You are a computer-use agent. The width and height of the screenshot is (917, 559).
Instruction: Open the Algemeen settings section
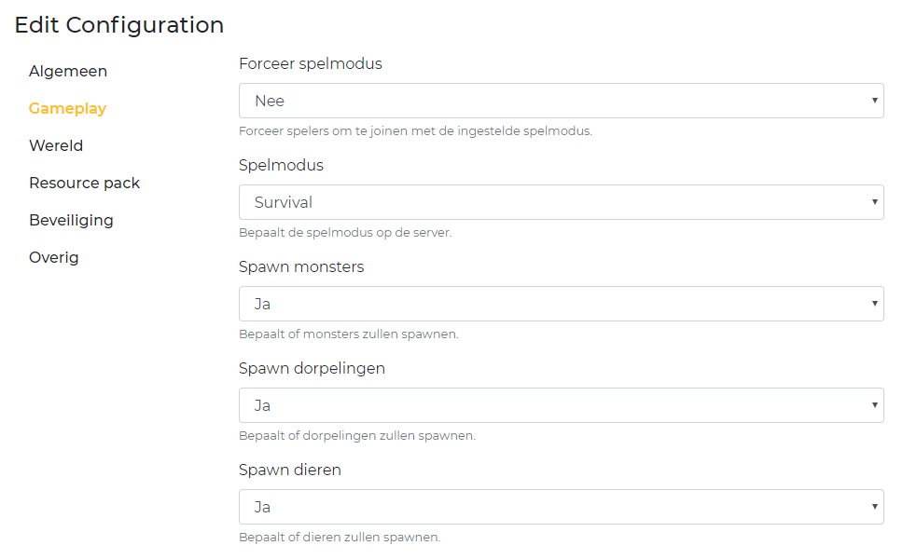[x=68, y=71]
